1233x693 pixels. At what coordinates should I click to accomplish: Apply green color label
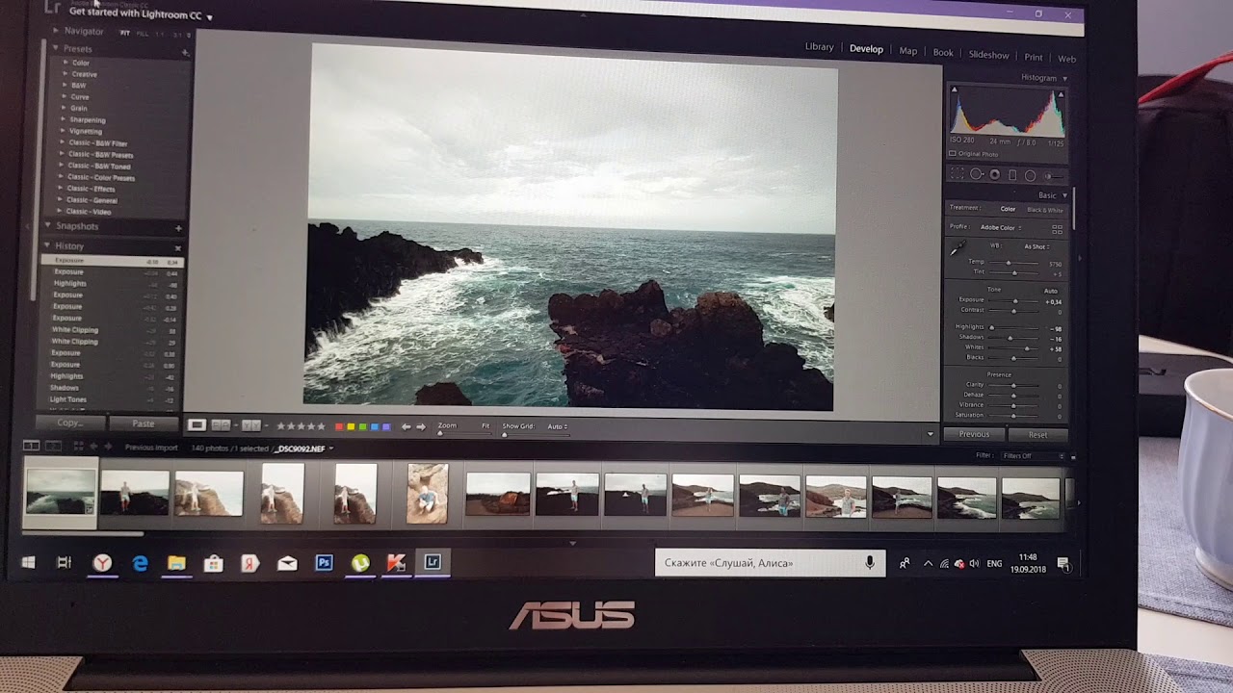coord(362,425)
